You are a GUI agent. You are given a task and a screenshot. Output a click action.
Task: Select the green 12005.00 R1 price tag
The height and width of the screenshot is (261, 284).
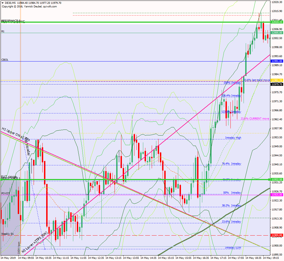pyautogui.click(x=277, y=33)
